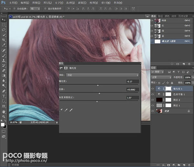Screen dimensions: 194x167
Task: Click the 灰度系数校正 value field
Action: [133, 97]
